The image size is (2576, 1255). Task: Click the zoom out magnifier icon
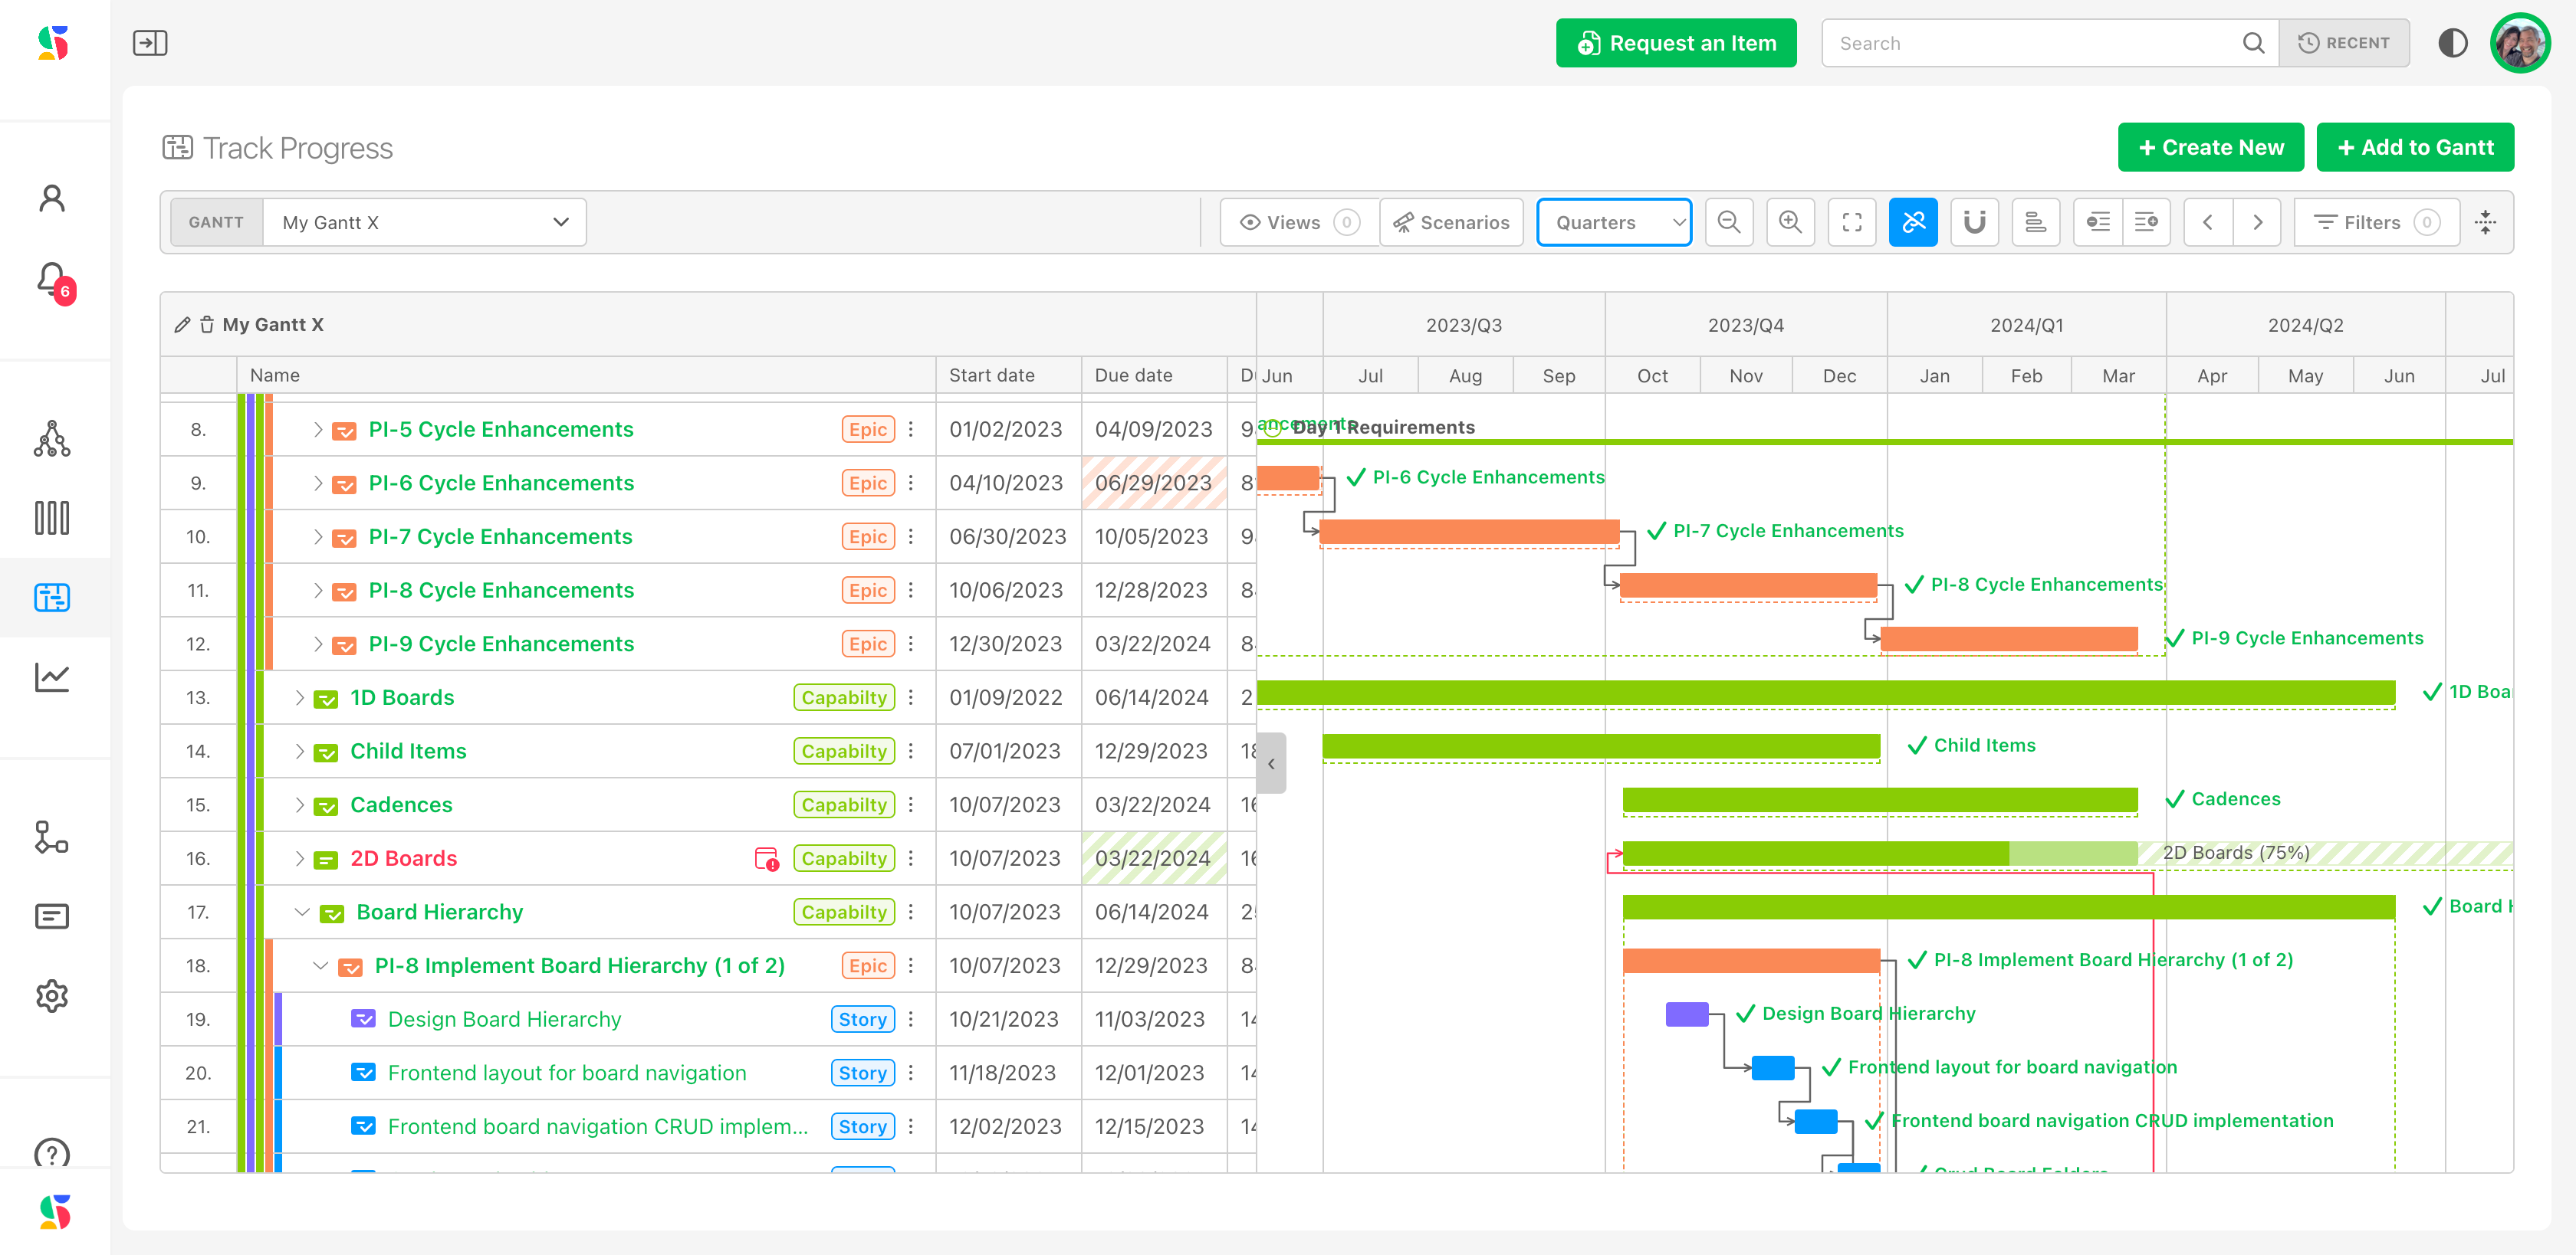1728,222
